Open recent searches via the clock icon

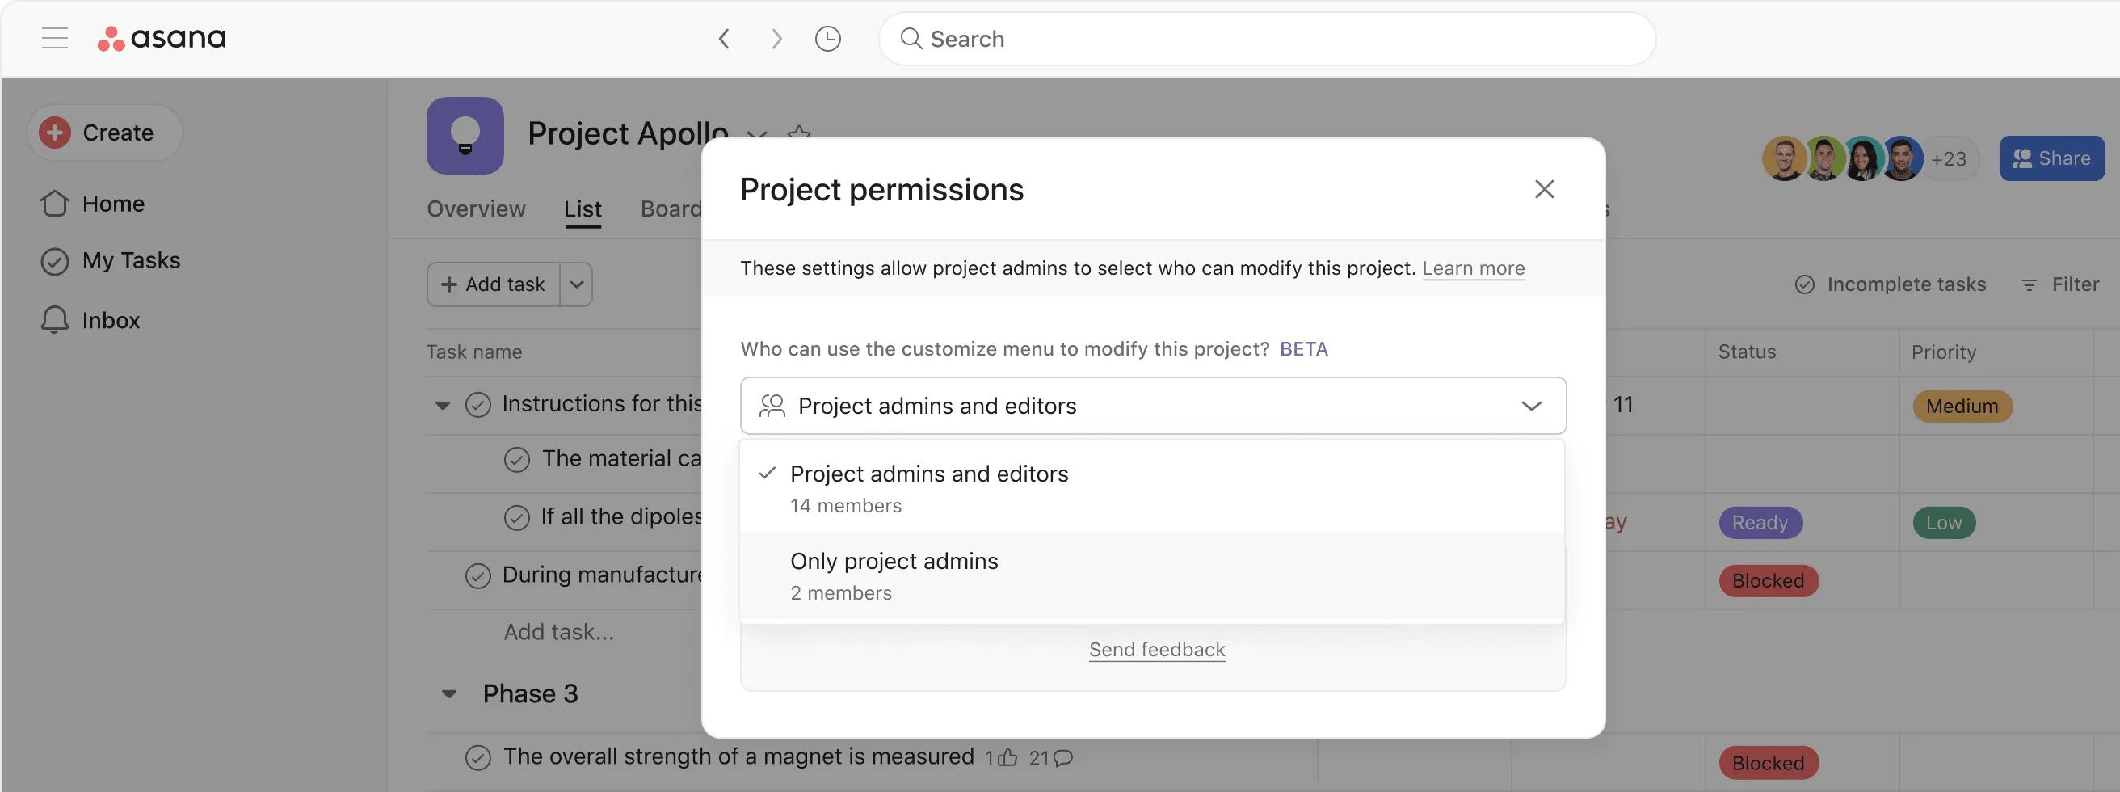coord(829,38)
